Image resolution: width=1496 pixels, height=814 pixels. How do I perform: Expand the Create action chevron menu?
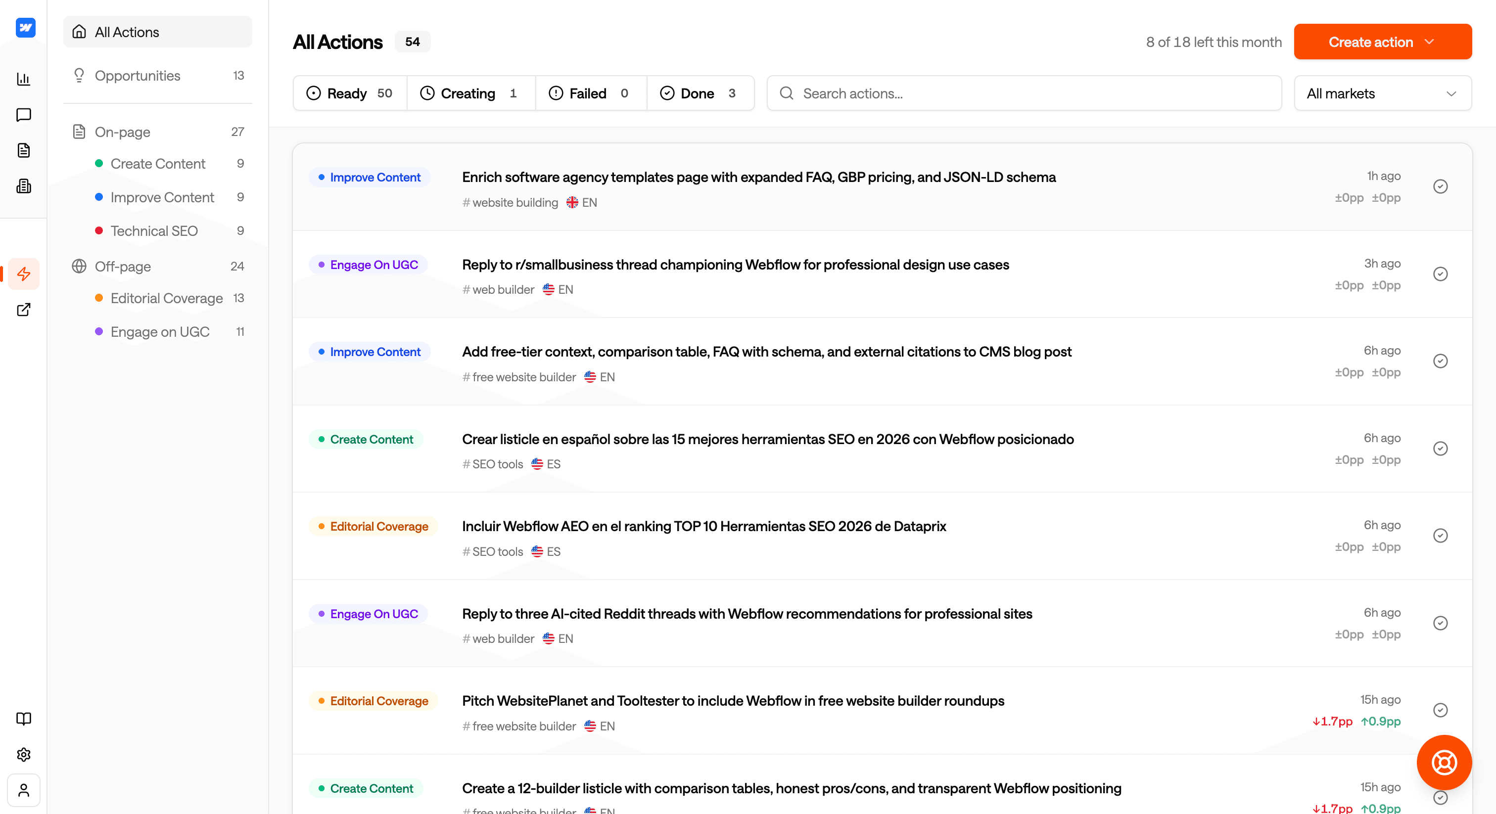(x=1430, y=42)
